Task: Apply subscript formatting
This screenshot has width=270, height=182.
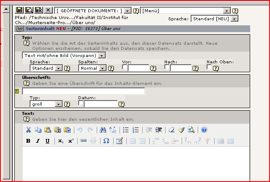Action: point(60,141)
